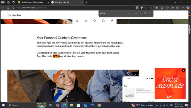This screenshot has width=191, height=108.
Task: Click the browser extension icon left of price tag
Action: coord(137,8)
